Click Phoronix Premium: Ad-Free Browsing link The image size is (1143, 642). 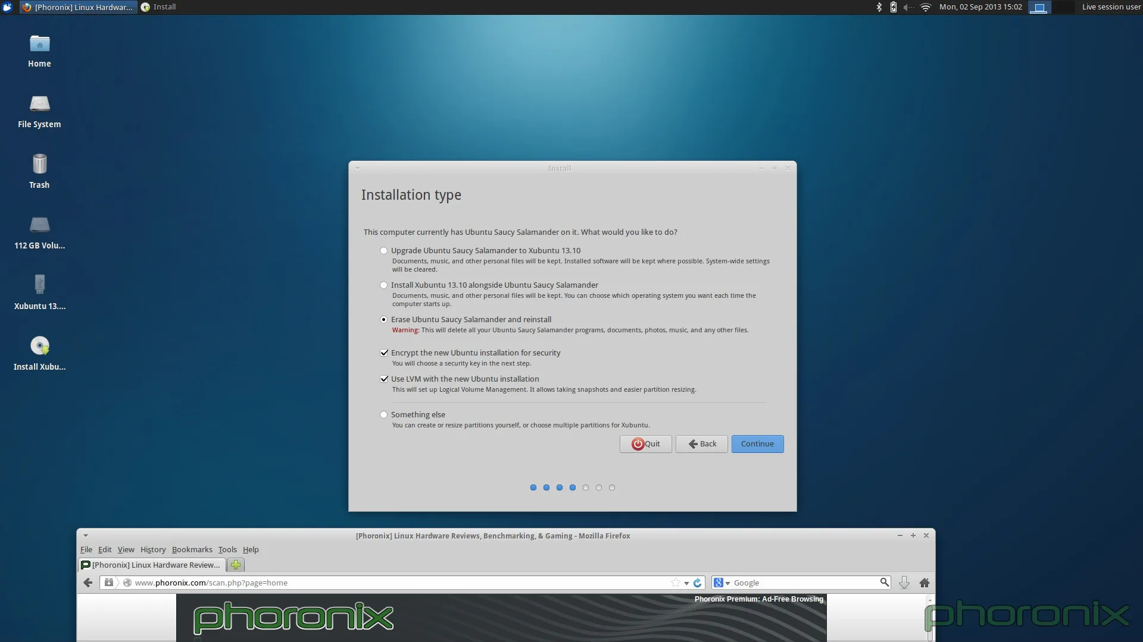pyautogui.click(x=758, y=599)
